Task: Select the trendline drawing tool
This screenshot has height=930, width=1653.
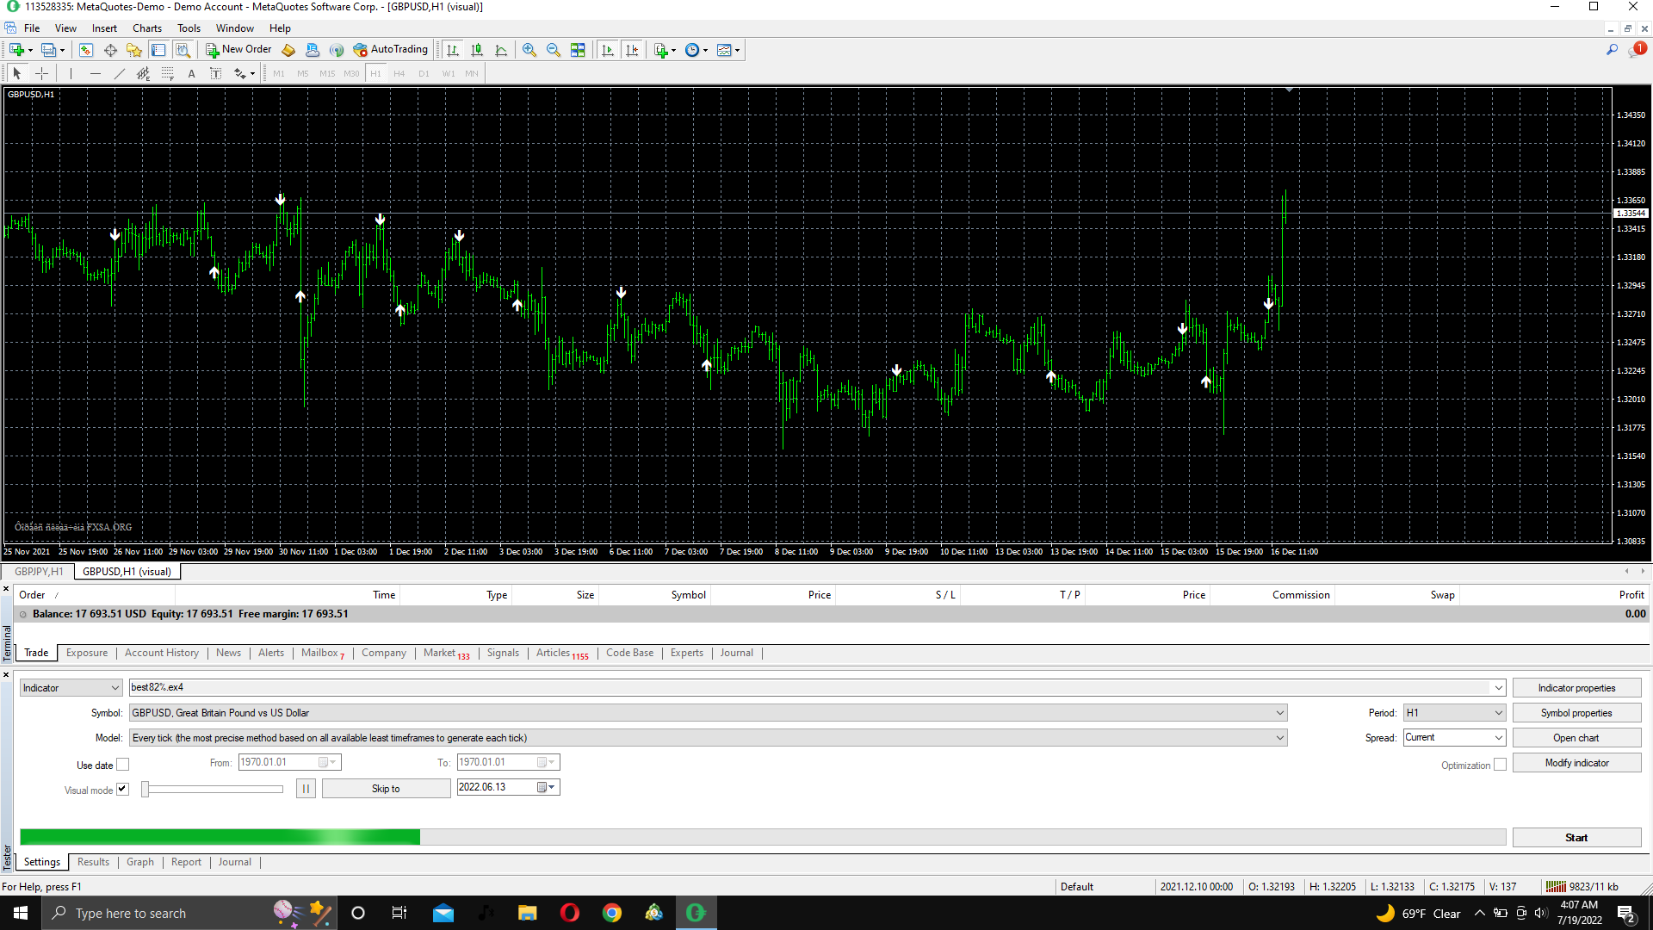Action: (x=119, y=74)
